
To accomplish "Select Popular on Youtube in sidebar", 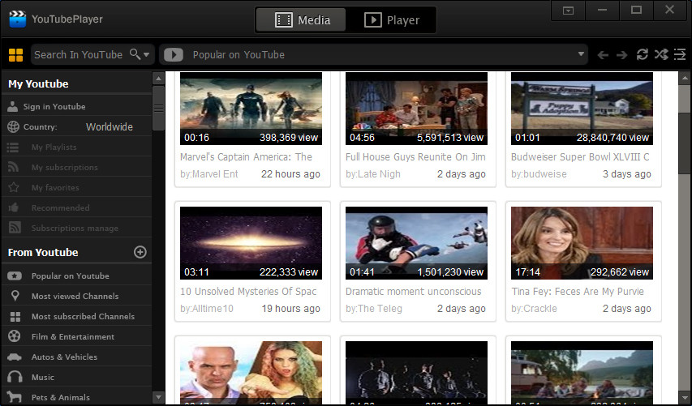I will [70, 276].
